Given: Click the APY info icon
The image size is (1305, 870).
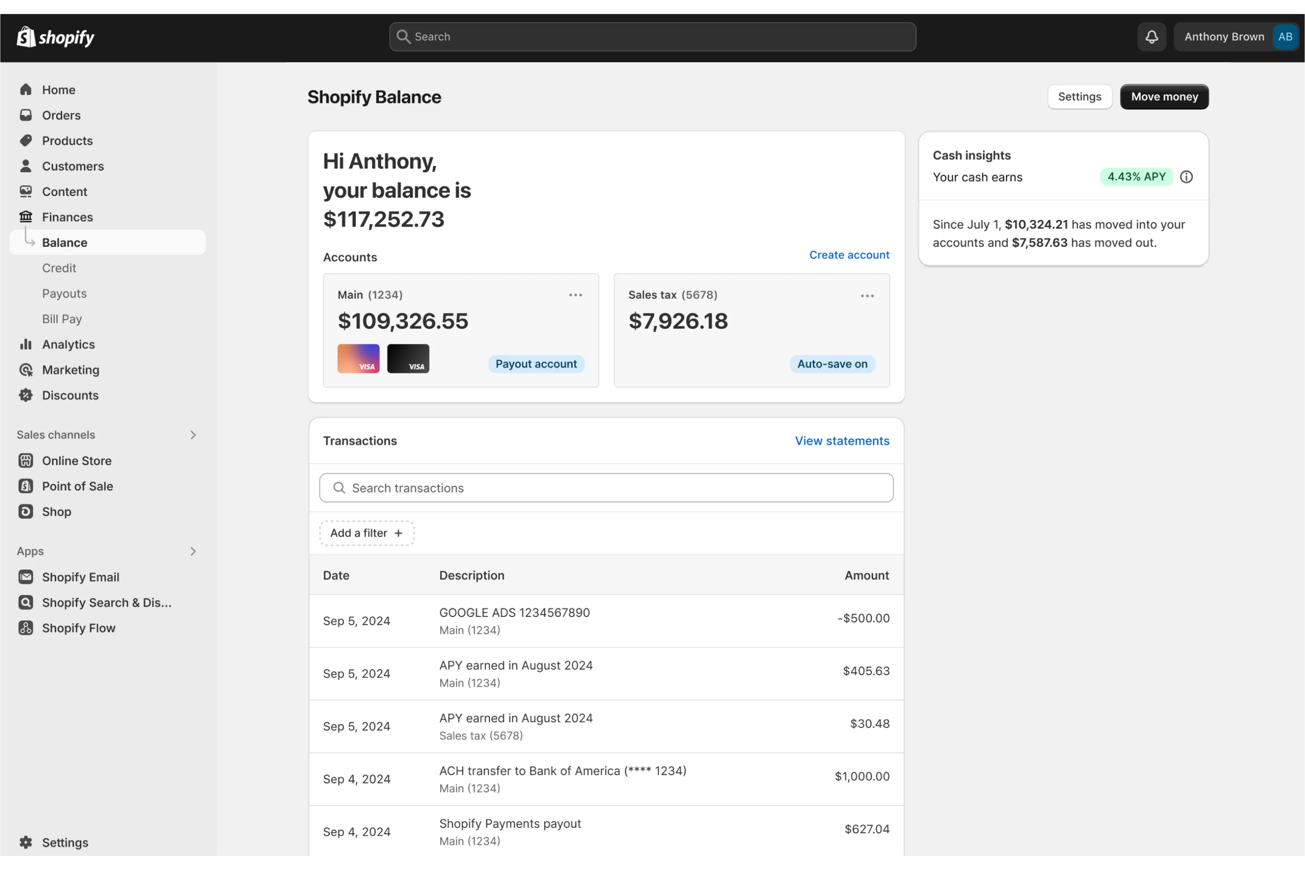Looking at the screenshot, I should click(1186, 177).
